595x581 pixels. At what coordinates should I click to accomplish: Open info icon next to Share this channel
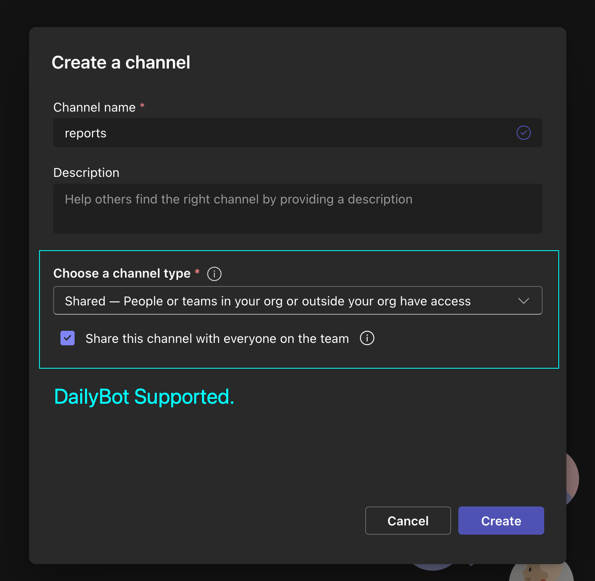tap(367, 338)
